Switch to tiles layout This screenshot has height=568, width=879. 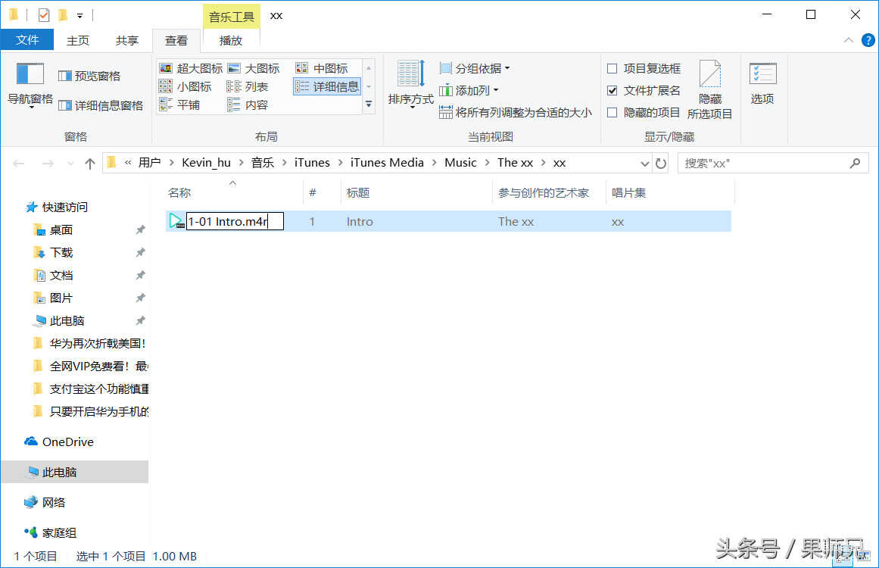point(180,105)
